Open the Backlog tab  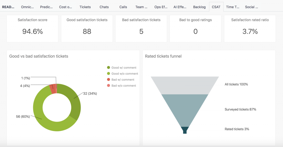pyautogui.click(x=199, y=7)
